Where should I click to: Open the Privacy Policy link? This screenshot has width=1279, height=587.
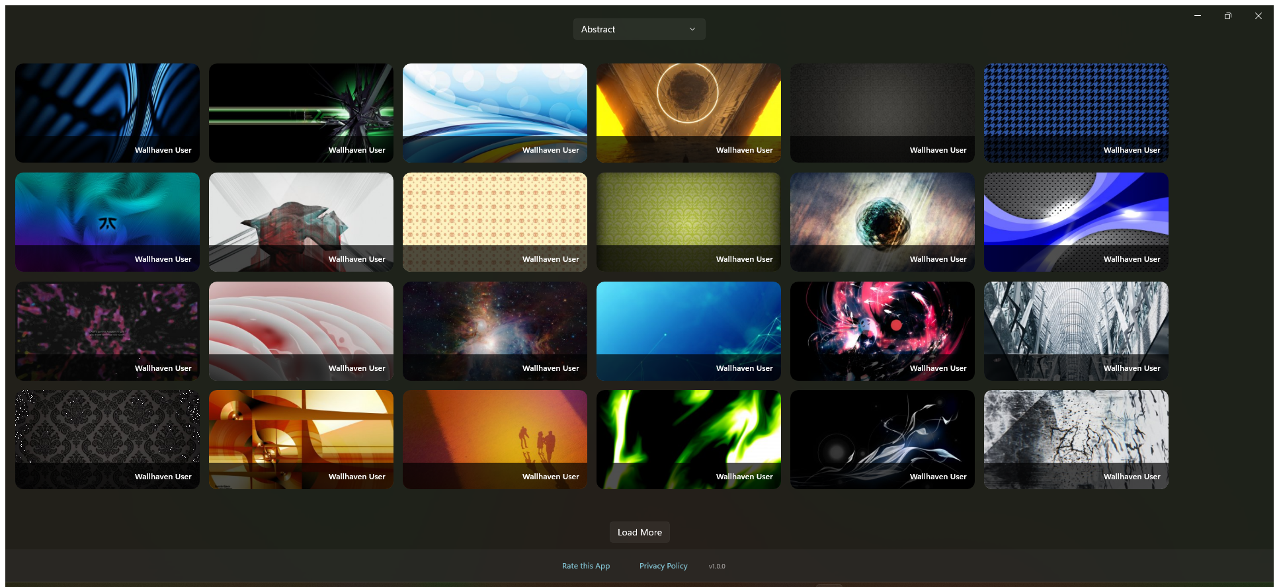click(x=663, y=566)
